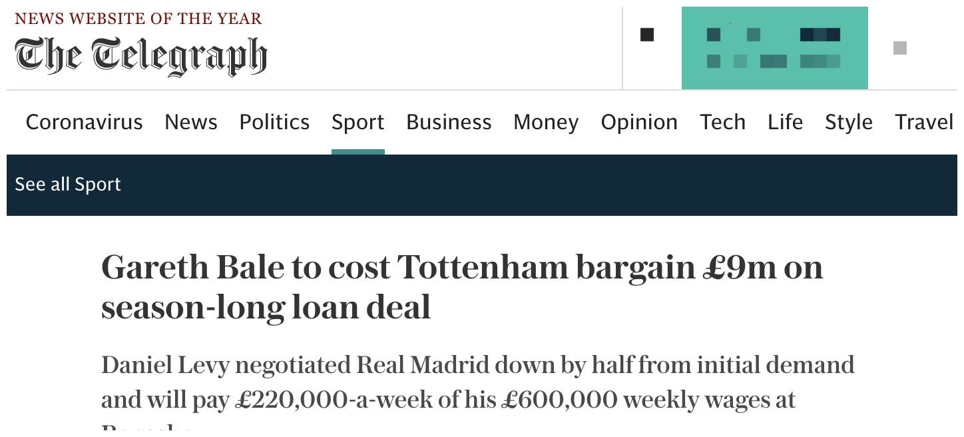The height and width of the screenshot is (437, 964).
Task: Open the Coronavirus section
Action: [x=84, y=122]
